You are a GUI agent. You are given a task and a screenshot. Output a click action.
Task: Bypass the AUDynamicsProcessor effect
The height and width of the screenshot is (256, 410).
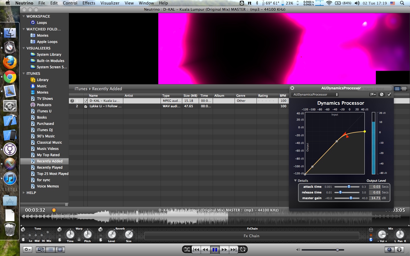tap(382, 94)
